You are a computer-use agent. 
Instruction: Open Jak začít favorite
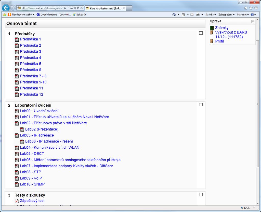coord(80,15)
